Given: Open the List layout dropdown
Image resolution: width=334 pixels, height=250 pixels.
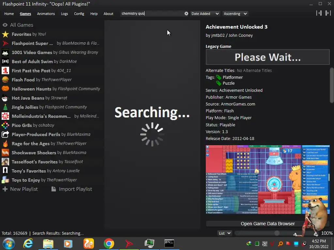Looking at the screenshot, I should (225, 233).
